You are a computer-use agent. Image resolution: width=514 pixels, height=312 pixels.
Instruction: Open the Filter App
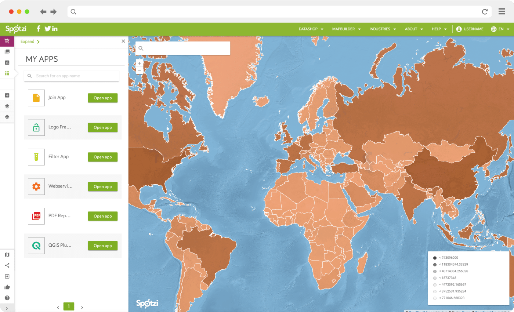tap(103, 157)
